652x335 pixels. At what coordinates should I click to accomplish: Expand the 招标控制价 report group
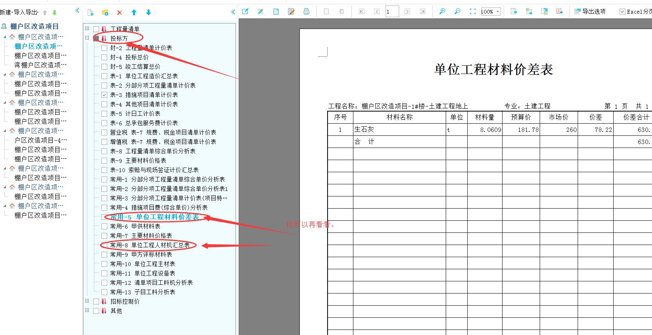87,301
